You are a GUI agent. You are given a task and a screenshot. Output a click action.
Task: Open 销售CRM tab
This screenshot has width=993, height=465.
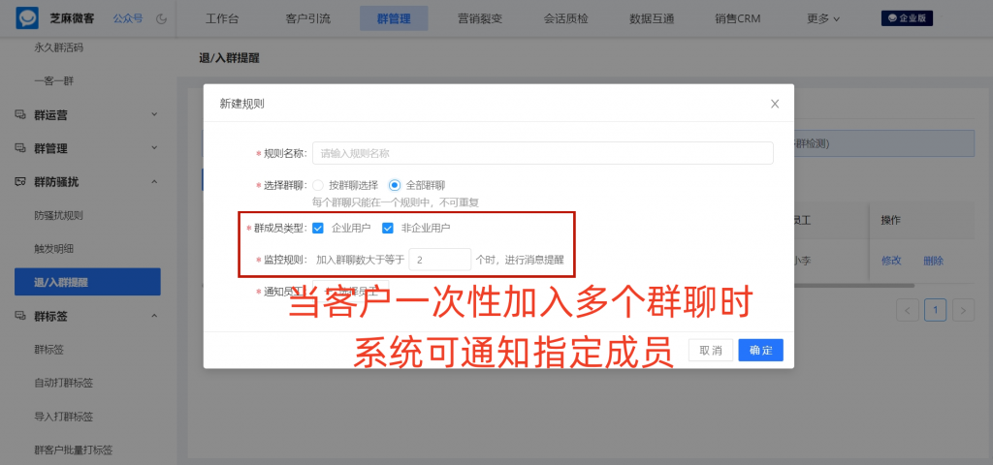(738, 18)
